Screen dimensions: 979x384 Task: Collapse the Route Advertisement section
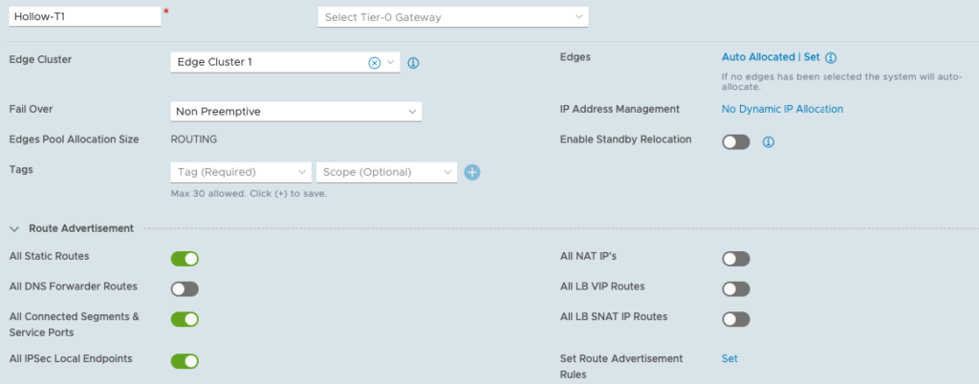(x=14, y=229)
